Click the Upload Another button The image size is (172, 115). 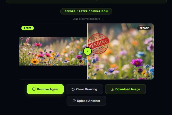pyautogui.click(x=86, y=101)
